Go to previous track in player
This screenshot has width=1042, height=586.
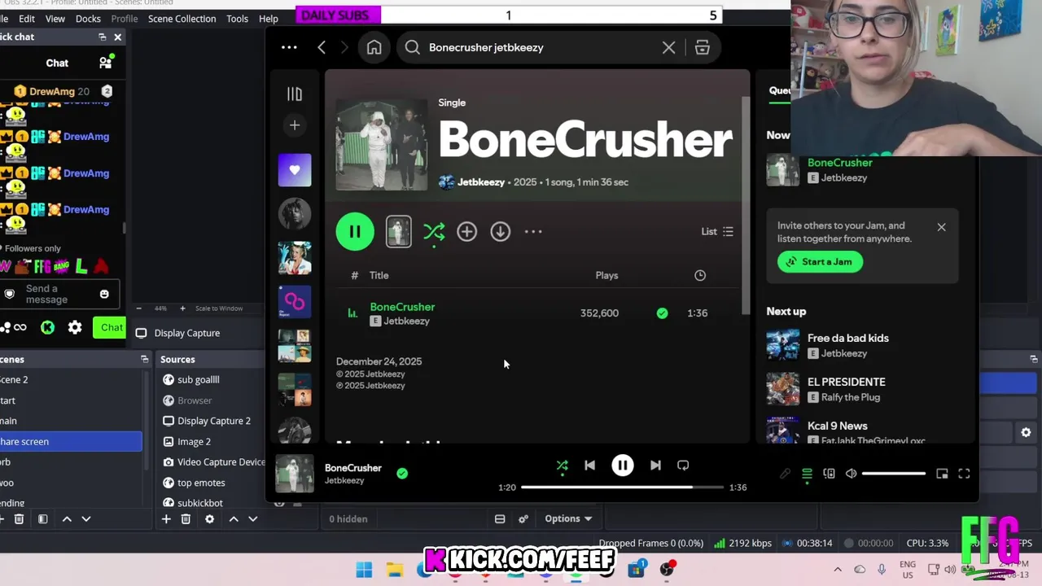pyautogui.click(x=589, y=466)
